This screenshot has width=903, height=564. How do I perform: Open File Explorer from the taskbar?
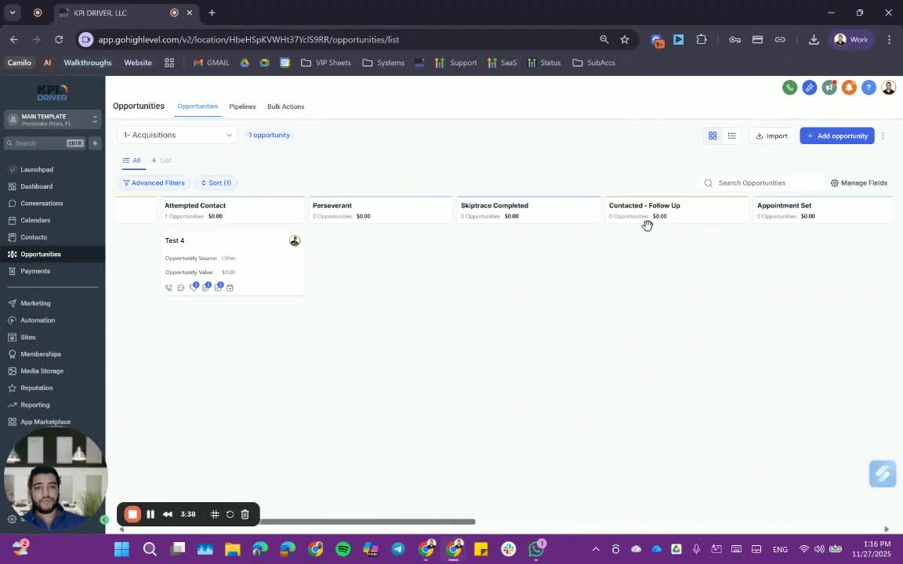[x=232, y=549]
